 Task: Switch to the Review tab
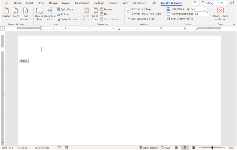(113, 3)
